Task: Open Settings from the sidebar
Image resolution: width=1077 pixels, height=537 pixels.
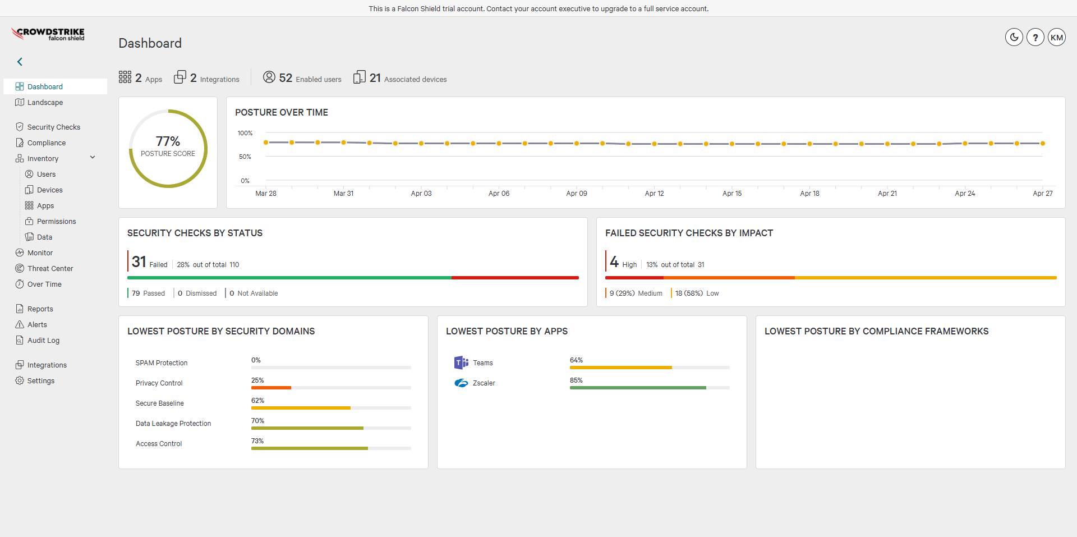Action: [x=20, y=380]
